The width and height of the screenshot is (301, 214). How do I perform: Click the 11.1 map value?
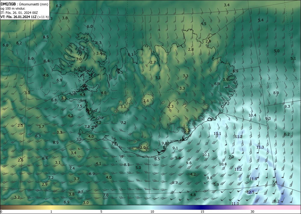pos(217,133)
